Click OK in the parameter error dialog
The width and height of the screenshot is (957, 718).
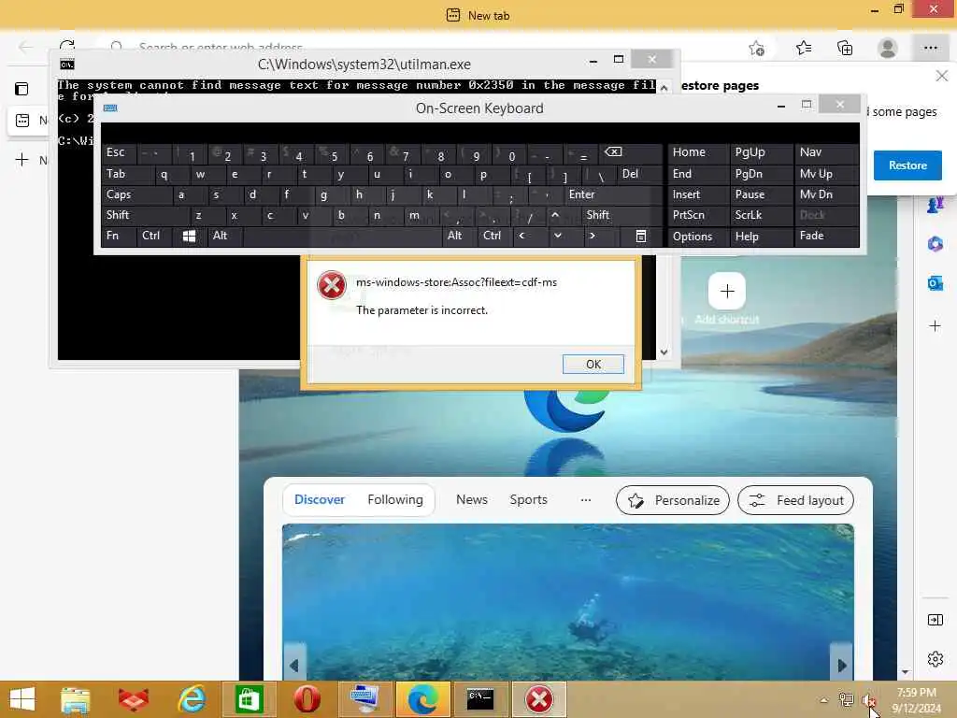(593, 364)
